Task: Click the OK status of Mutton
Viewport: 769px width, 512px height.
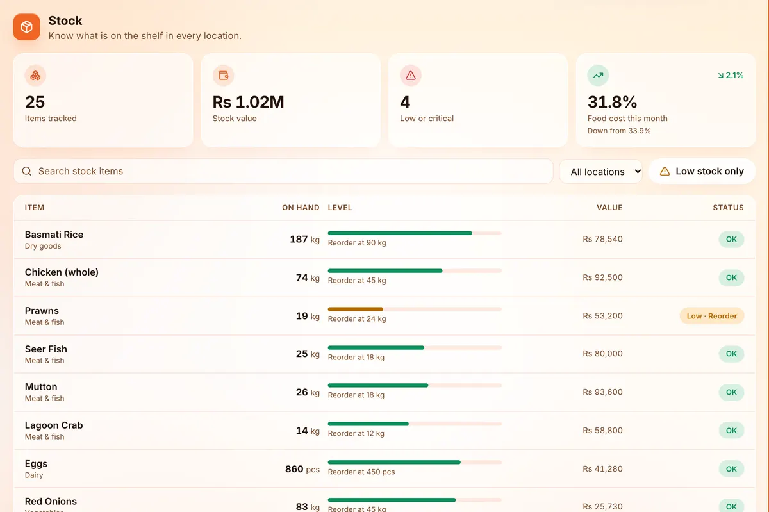Action: coord(731,392)
